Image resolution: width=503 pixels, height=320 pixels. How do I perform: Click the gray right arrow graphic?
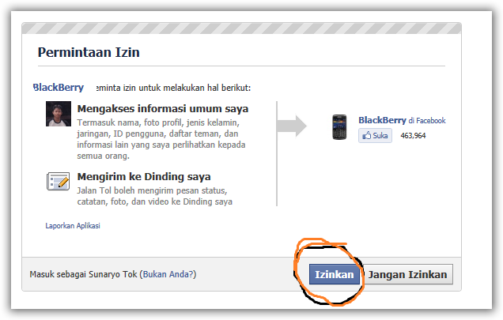(x=292, y=126)
